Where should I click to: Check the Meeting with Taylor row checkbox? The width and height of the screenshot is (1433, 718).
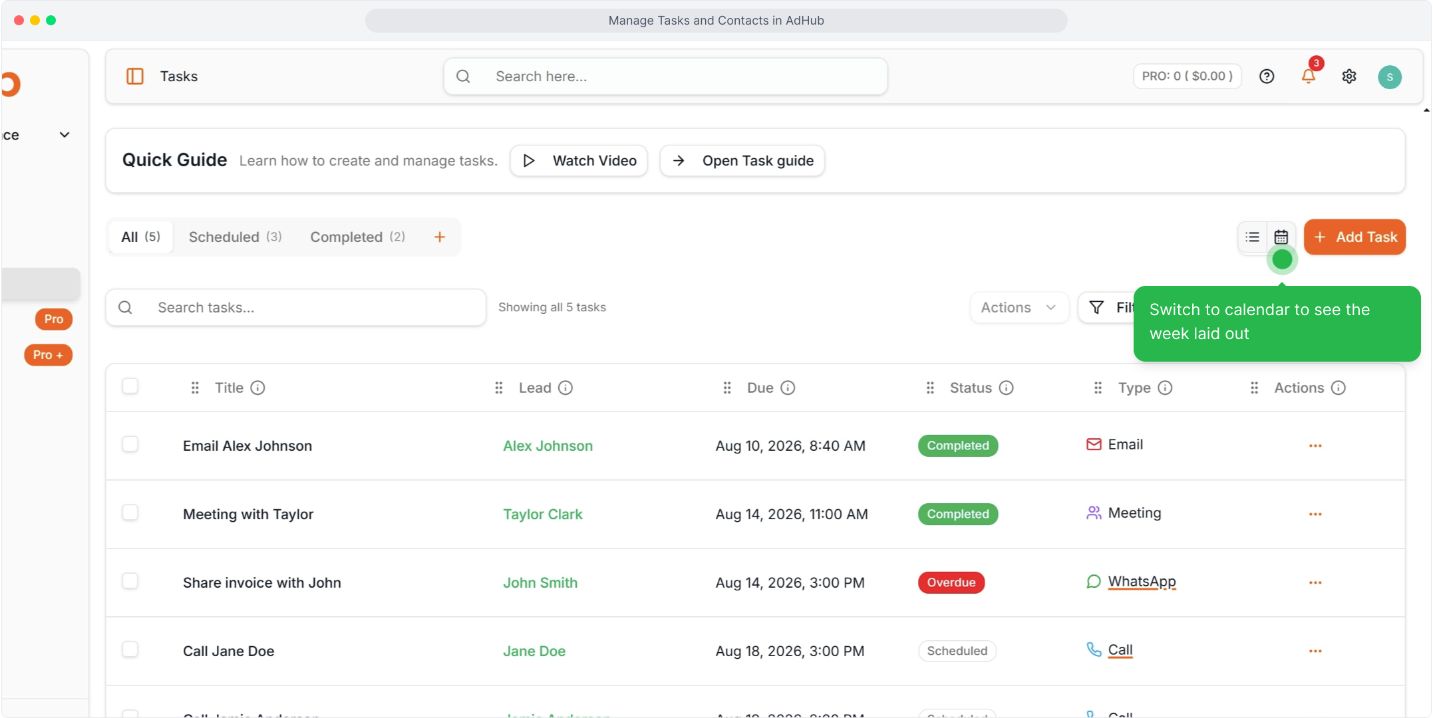tap(130, 513)
